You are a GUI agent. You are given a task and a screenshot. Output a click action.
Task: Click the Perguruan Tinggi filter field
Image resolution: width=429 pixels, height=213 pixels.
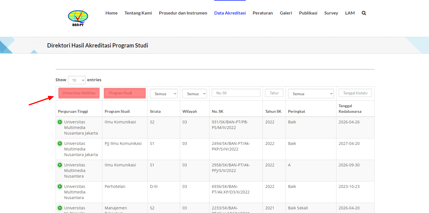click(x=79, y=93)
